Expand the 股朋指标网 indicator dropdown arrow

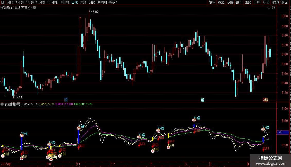[x=2, y=104]
